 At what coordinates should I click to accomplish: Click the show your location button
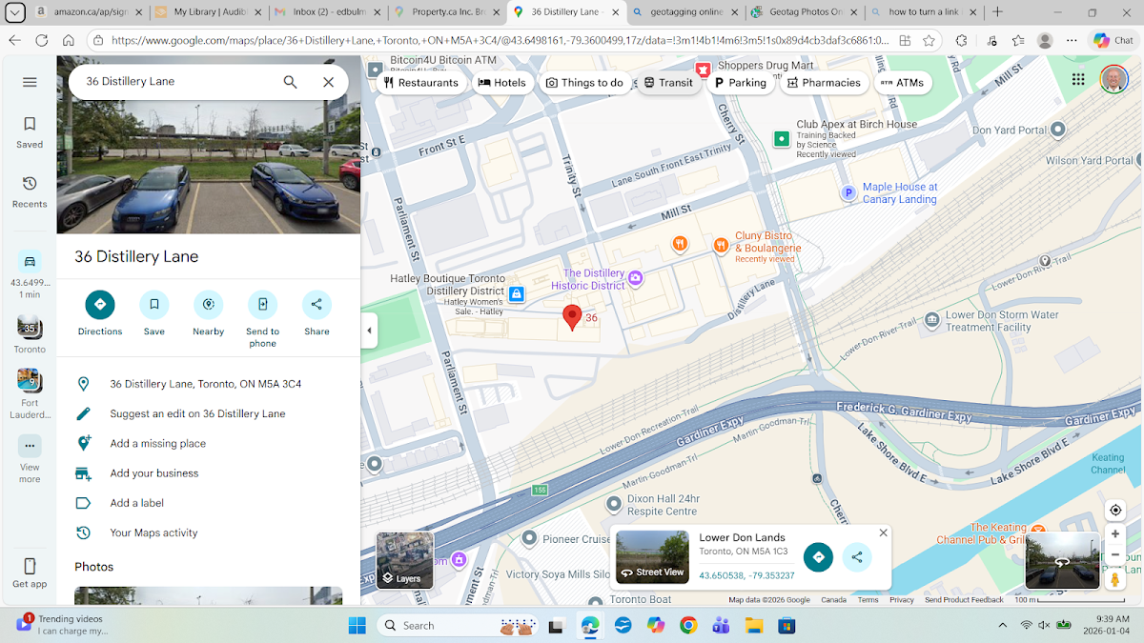tap(1115, 510)
